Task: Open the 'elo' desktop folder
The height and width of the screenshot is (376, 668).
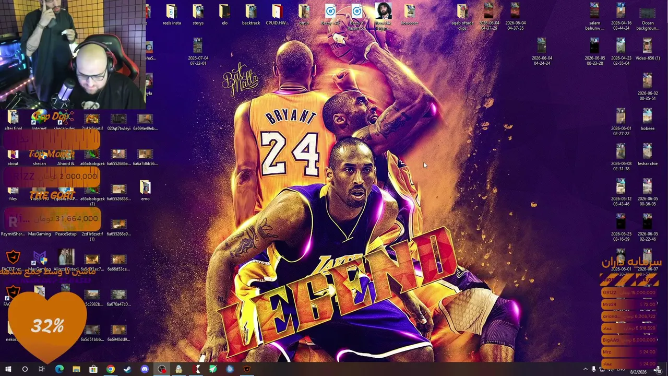Action: [x=224, y=15]
